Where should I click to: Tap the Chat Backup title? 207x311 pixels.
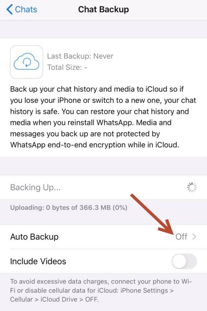[x=104, y=9]
